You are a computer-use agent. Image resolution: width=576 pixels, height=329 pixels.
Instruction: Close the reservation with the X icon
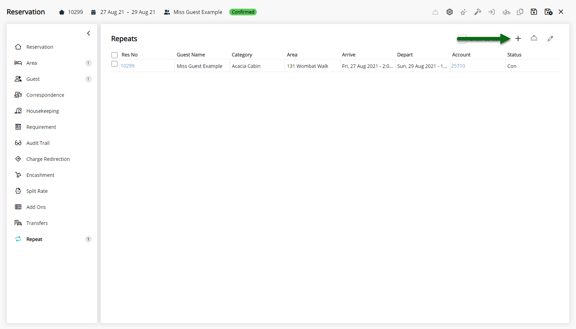(x=561, y=12)
